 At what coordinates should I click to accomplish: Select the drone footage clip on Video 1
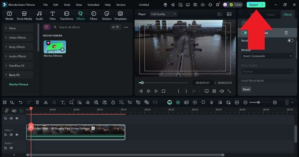point(76,132)
